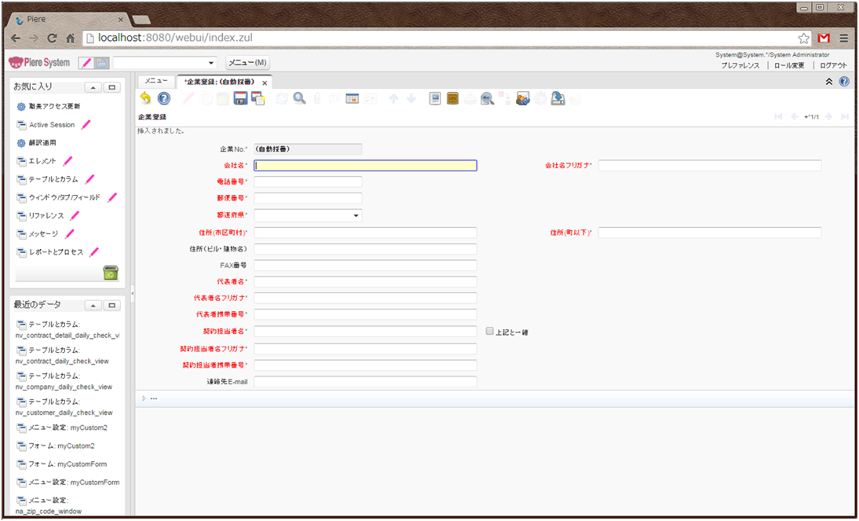Click the pencil icon beside エレメント
This screenshot has height=521, width=859.
(x=68, y=161)
